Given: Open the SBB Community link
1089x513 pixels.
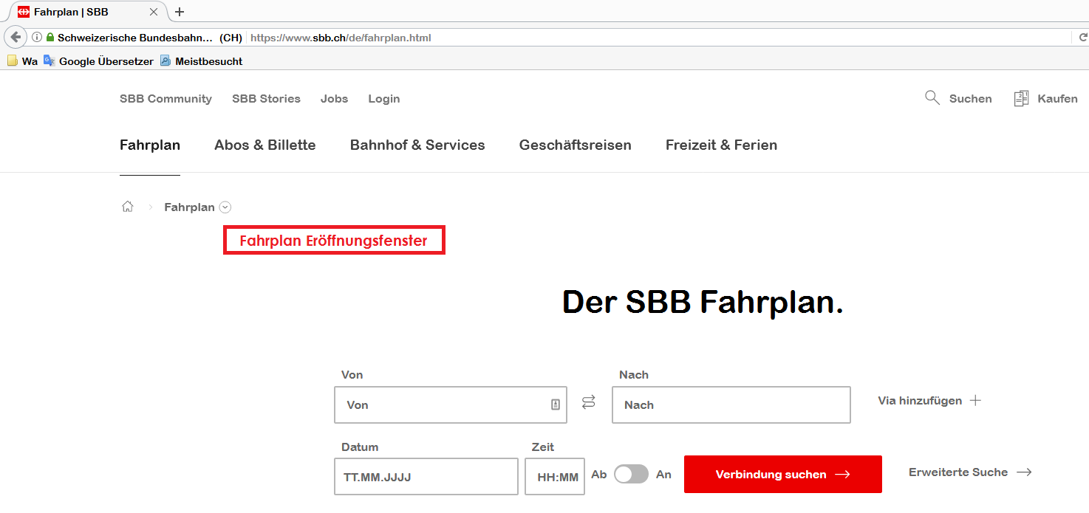Looking at the screenshot, I should coord(165,98).
